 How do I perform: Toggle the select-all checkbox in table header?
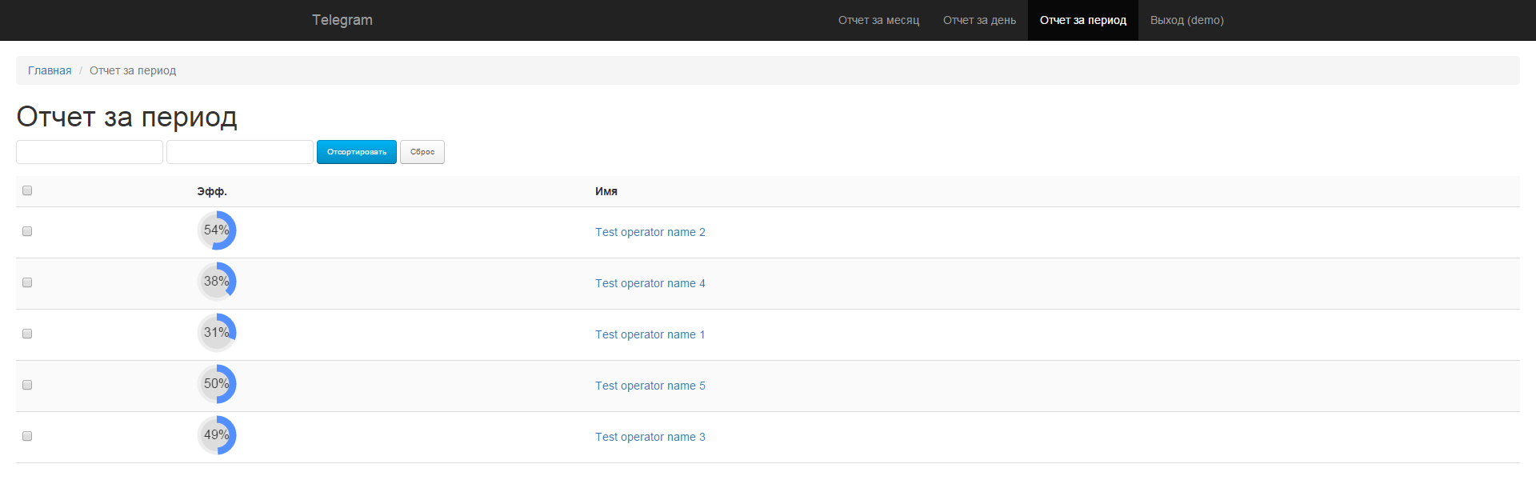pyautogui.click(x=27, y=190)
